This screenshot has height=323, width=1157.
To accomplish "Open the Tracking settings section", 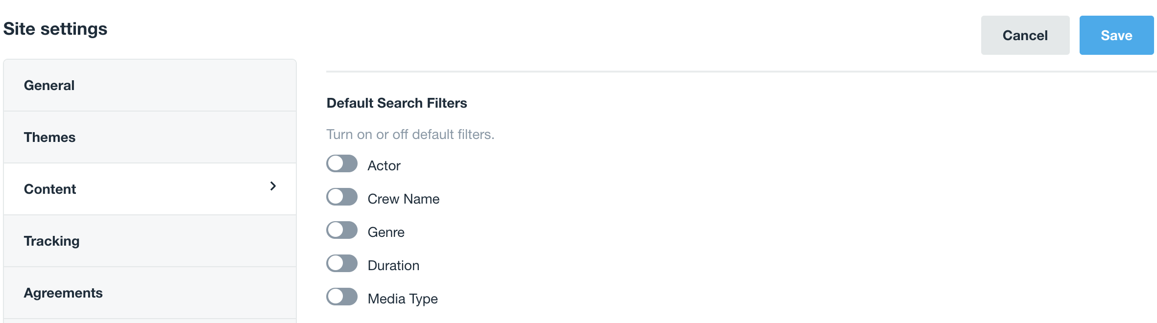I will (x=52, y=241).
